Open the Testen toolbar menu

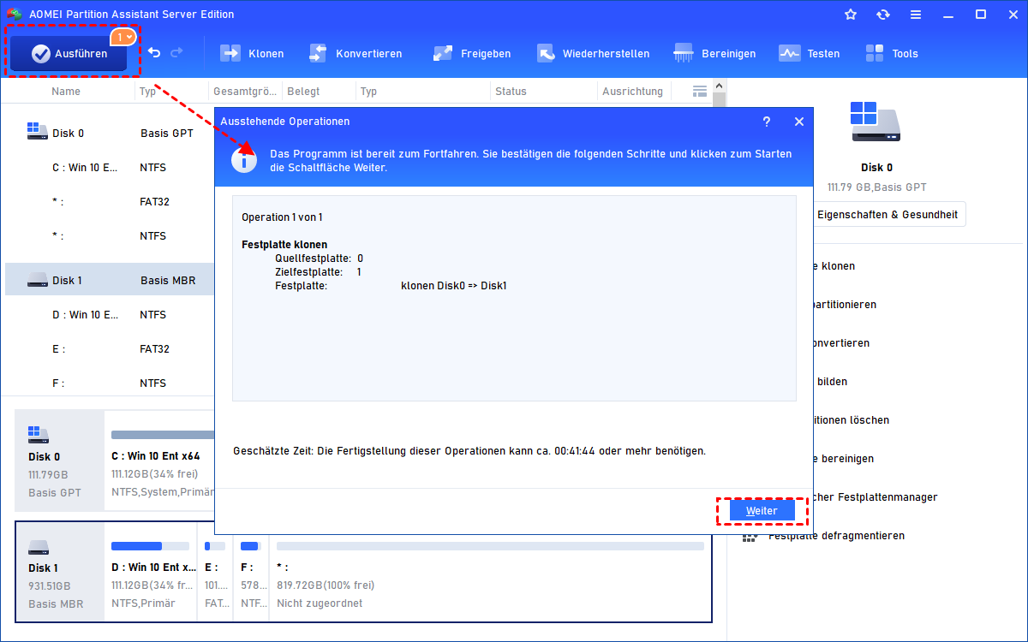point(809,53)
